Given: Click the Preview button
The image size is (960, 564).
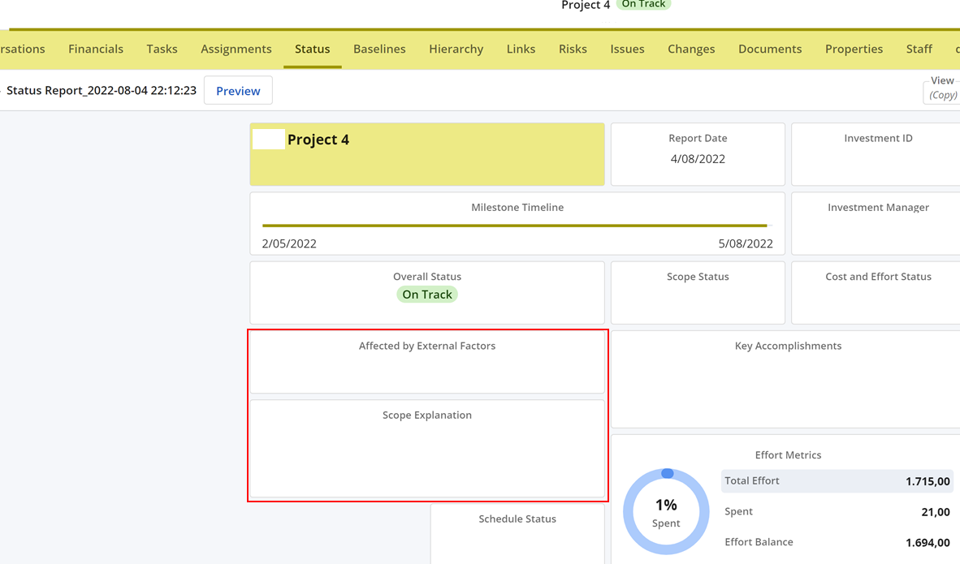Looking at the screenshot, I should coord(238,91).
